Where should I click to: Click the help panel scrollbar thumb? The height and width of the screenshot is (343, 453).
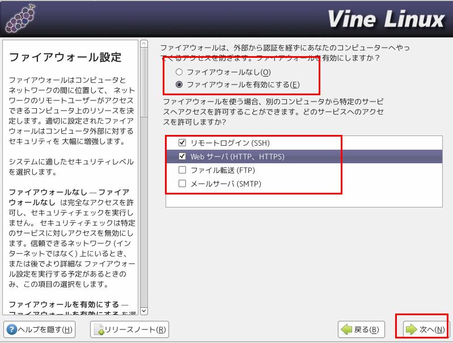[144, 82]
